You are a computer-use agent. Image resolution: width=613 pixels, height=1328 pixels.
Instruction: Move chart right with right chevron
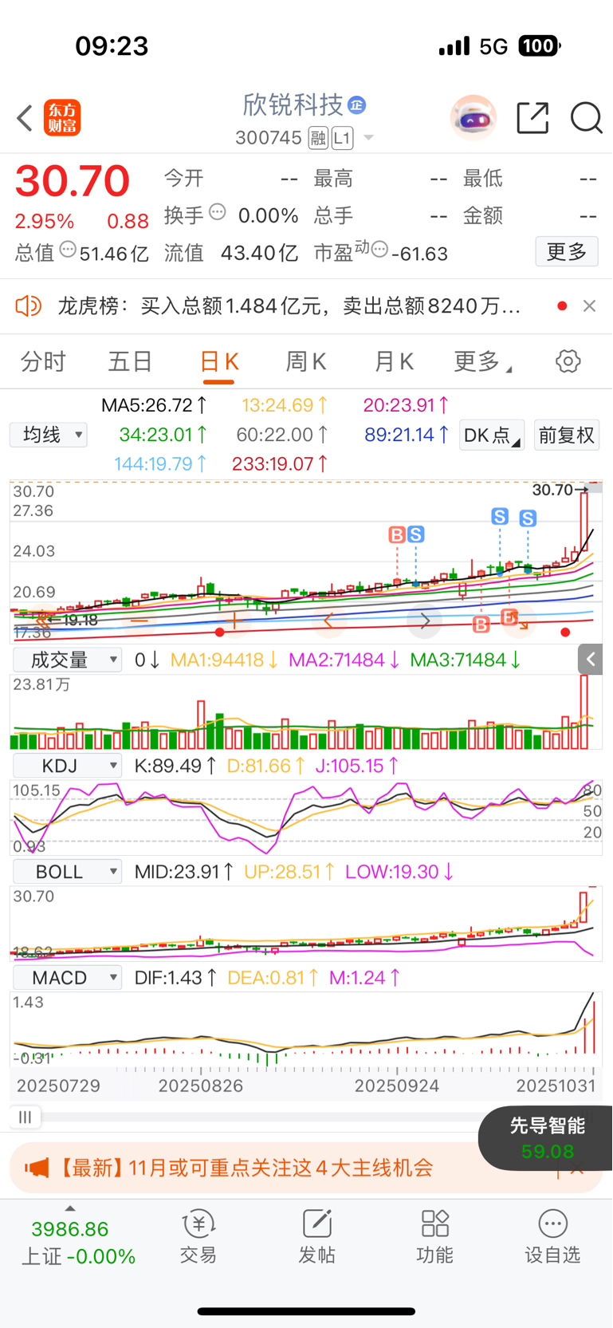[425, 621]
